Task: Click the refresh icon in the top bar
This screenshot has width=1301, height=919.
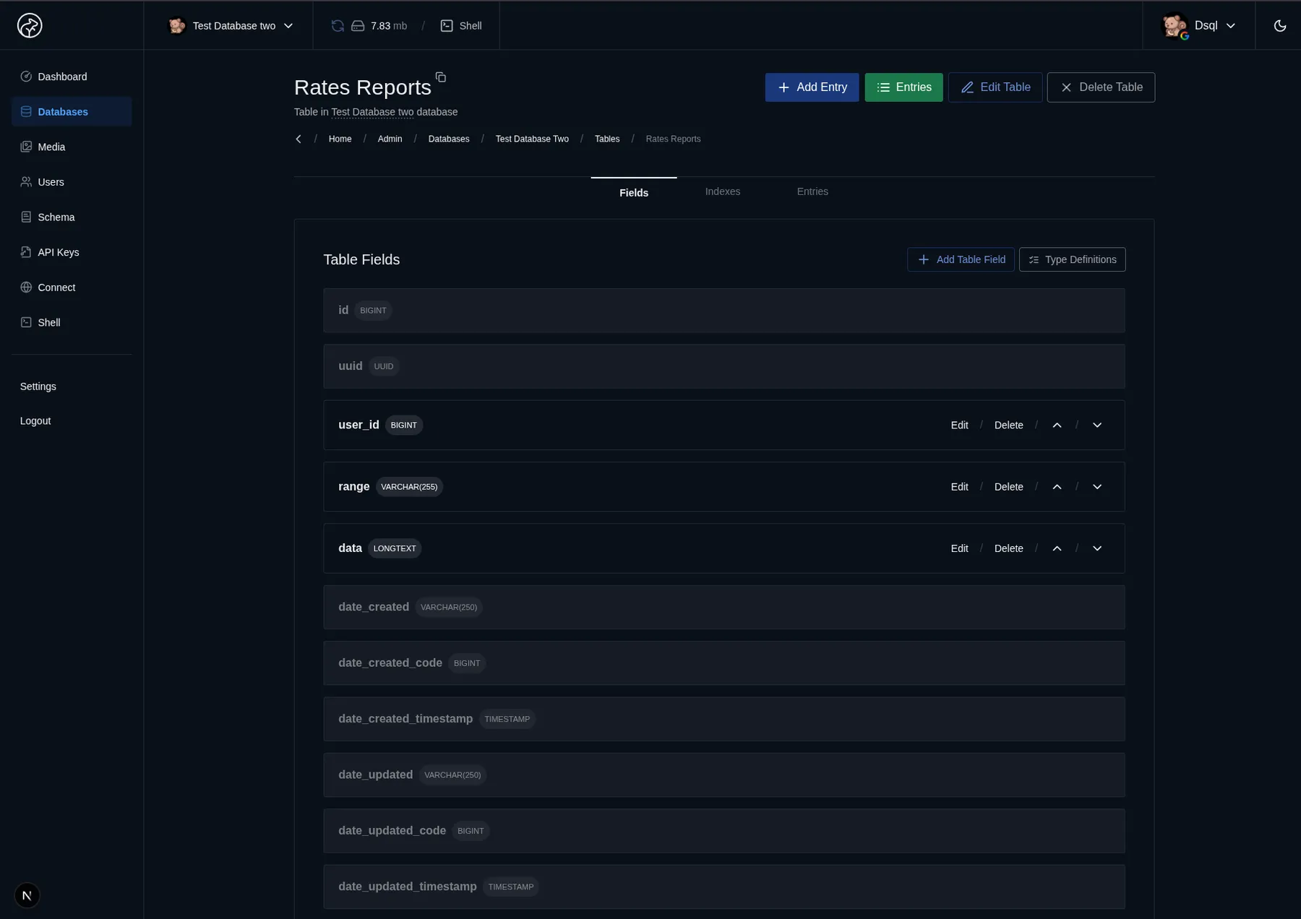Action: pyautogui.click(x=338, y=26)
